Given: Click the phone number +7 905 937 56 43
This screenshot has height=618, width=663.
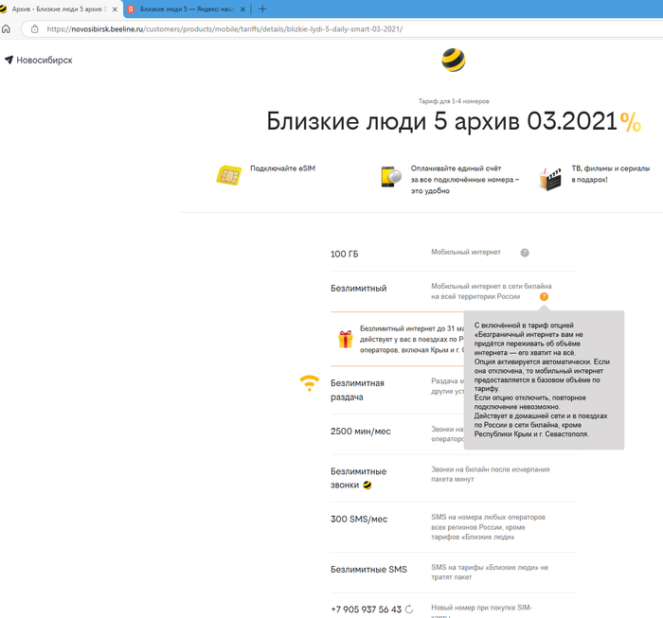Looking at the screenshot, I should click(x=366, y=609).
